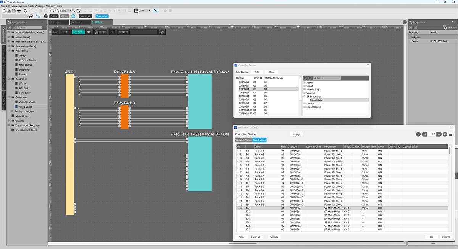458x249 pixels.
Task: Create a new project file icon
Action: [x=4, y=11]
